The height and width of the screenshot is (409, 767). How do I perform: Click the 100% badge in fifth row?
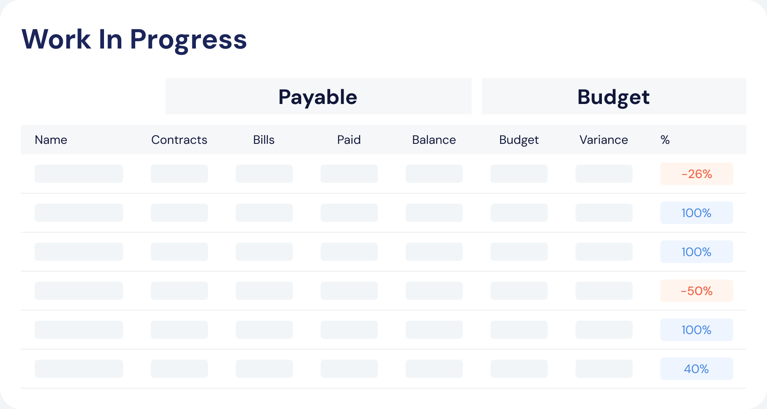[x=696, y=330]
